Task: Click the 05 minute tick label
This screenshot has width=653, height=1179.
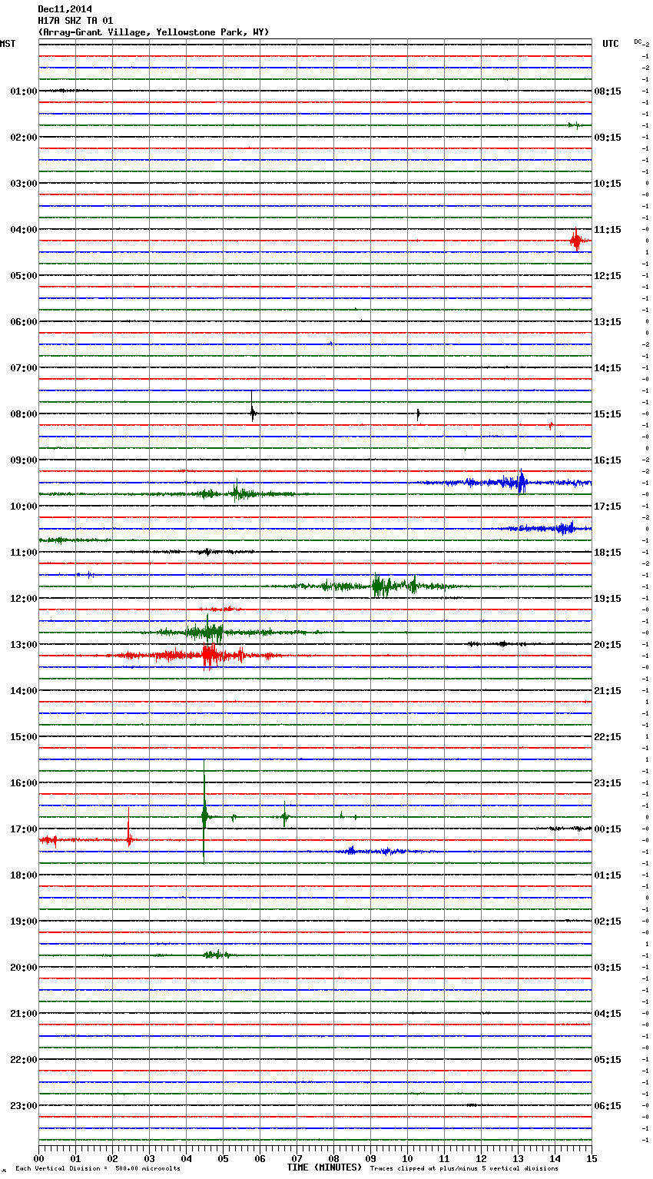Action: tap(223, 1157)
